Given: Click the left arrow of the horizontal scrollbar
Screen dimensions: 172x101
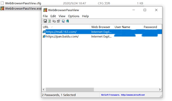Looking at the screenshot, I should click(x=44, y=89).
